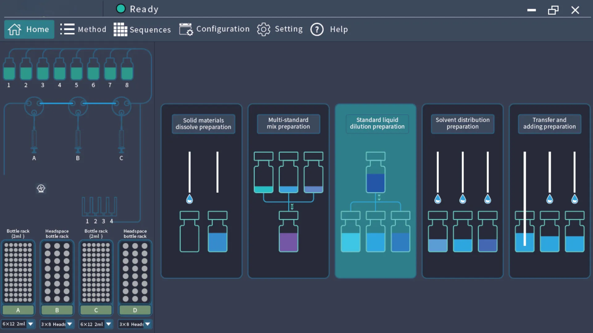Select rack D label button
The height and width of the screenshot is (333, 593).
(x=135, y=310)
